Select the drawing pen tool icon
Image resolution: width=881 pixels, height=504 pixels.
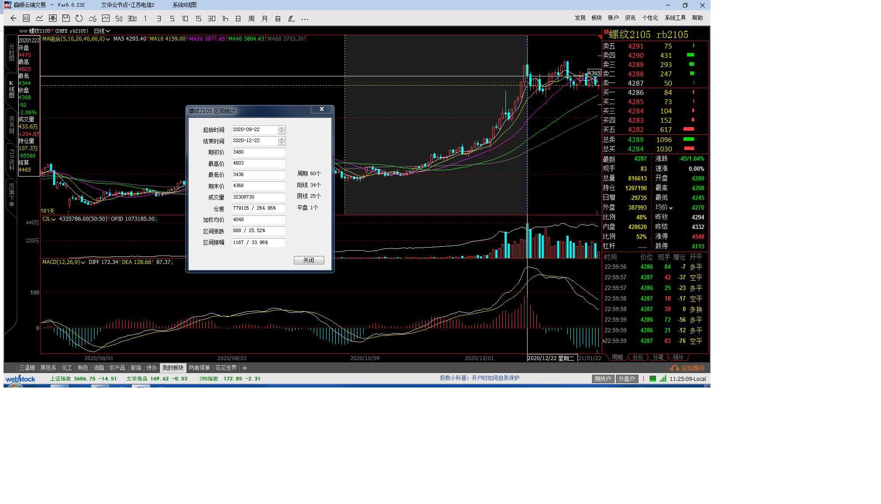[x=291, y=19]
